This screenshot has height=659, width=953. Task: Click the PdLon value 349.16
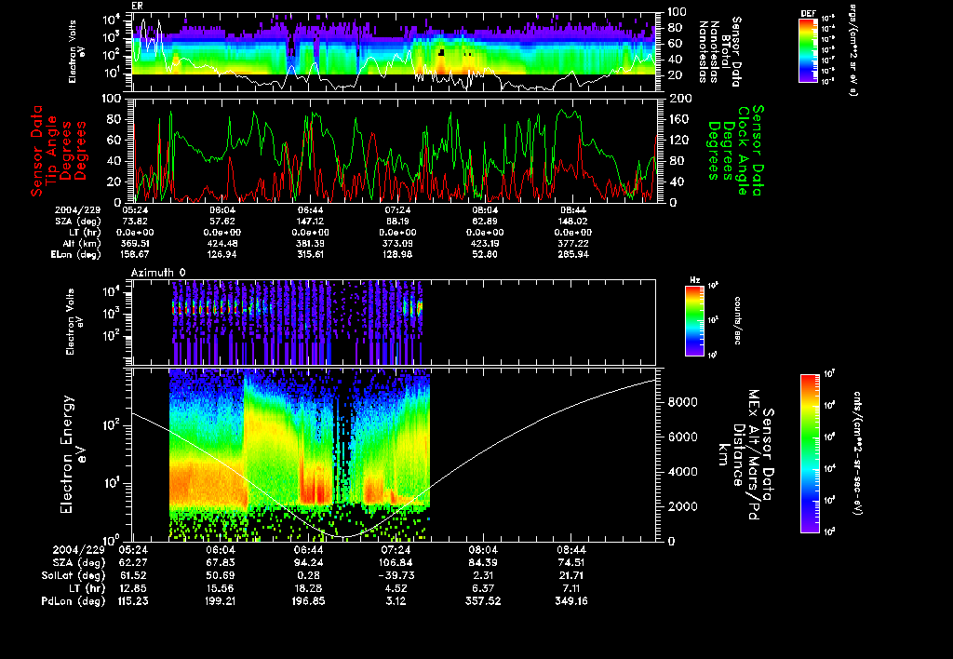[x=570, y=601]
